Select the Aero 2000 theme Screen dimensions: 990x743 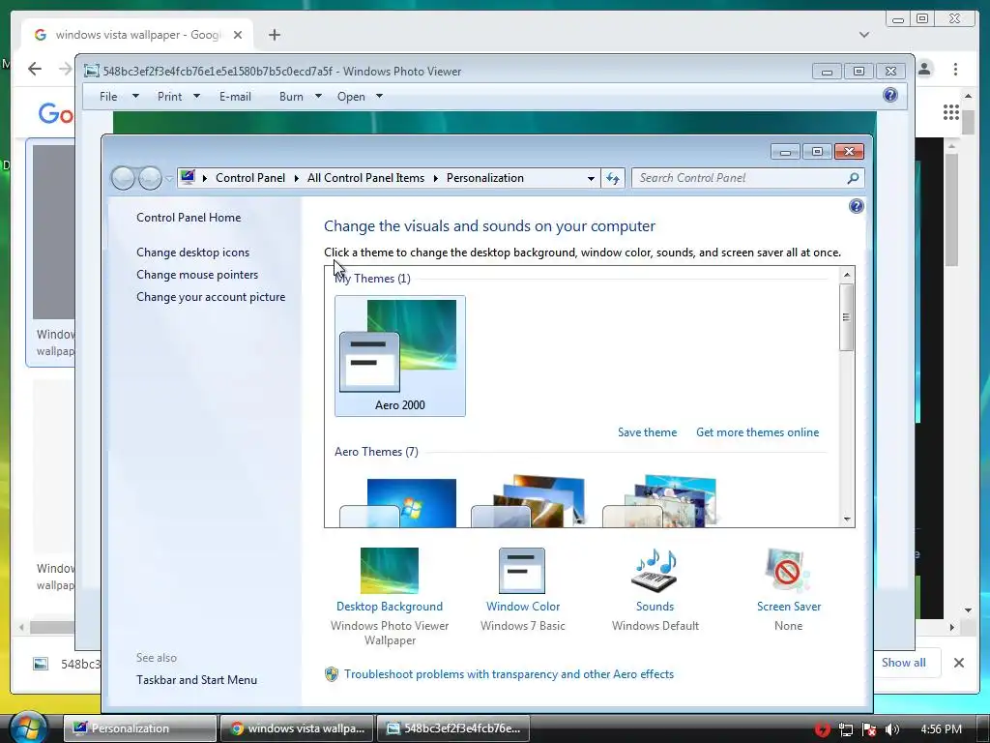399,356
